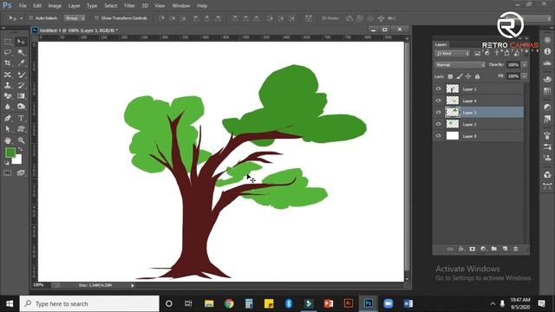Click Create adjustment layer icon

pos(483,249)
